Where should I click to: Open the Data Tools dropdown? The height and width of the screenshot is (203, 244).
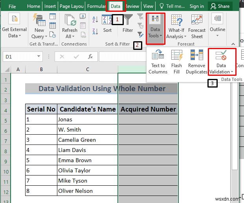(x=155, y=29)
